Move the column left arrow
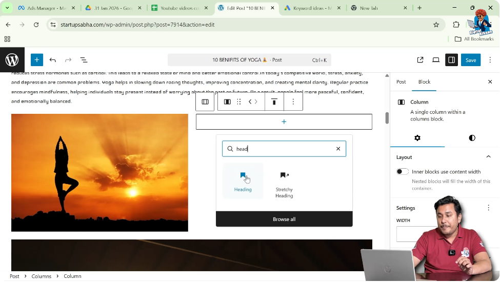This screenshot has width=500, height=282. click(x=250, y=102)
